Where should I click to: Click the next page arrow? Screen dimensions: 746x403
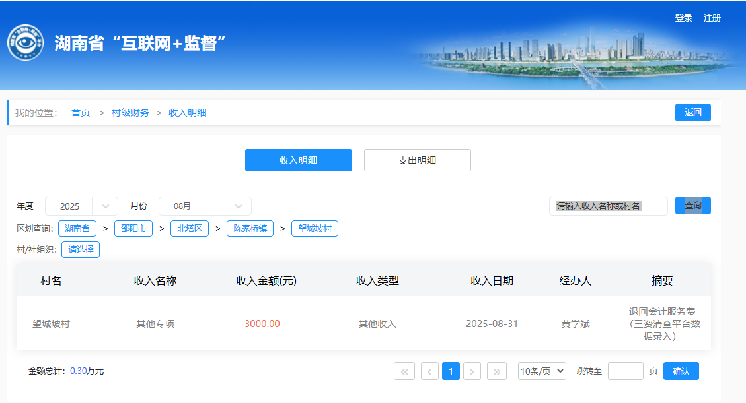pos(472,371)
